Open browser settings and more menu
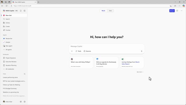This screenshot has width=186, height=105. click(x=179, y=6)
